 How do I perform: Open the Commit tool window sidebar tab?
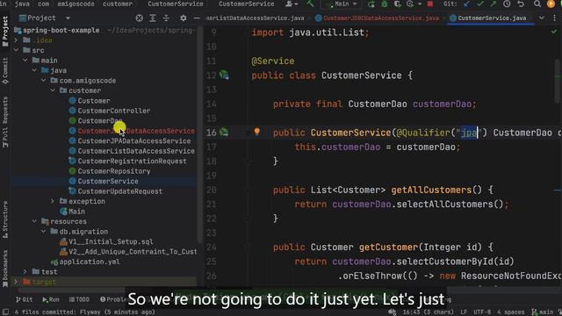click(x=5, y=70)
